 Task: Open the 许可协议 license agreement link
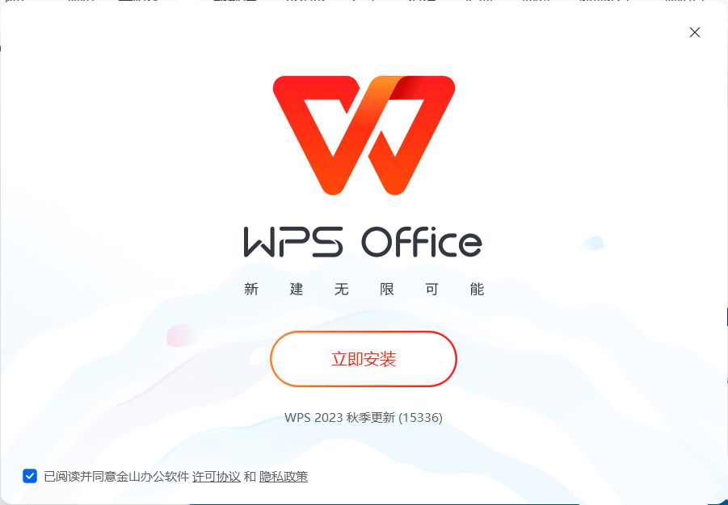(217, 476)
